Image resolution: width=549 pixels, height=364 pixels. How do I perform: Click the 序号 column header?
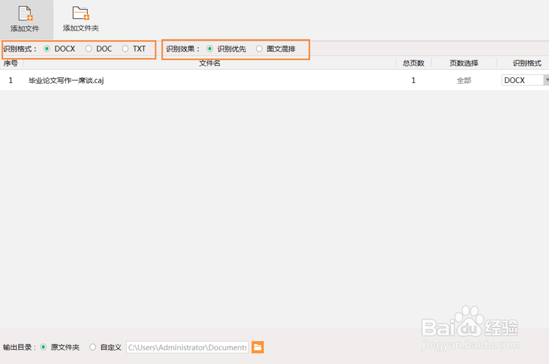click(x=10, y=63)
